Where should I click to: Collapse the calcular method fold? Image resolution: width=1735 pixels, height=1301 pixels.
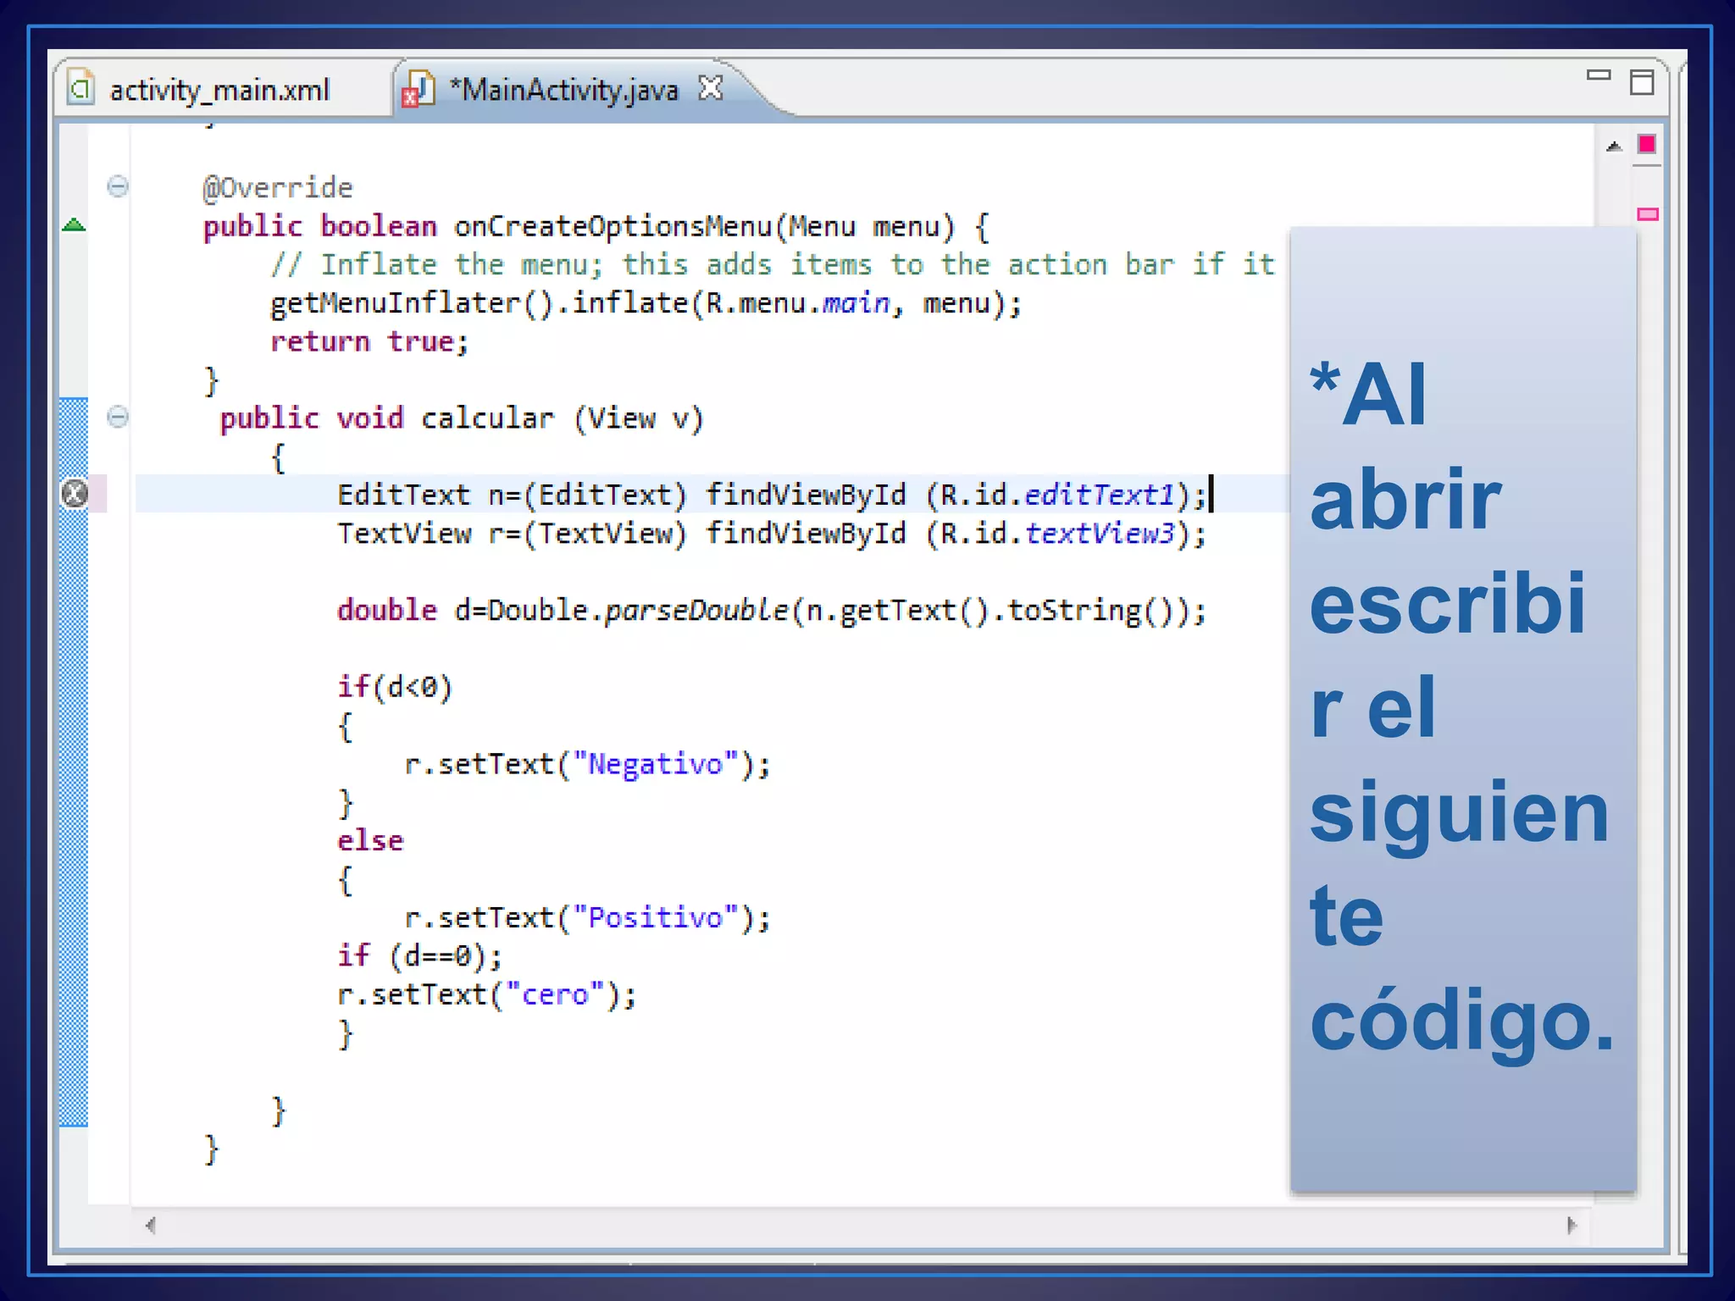118,417
